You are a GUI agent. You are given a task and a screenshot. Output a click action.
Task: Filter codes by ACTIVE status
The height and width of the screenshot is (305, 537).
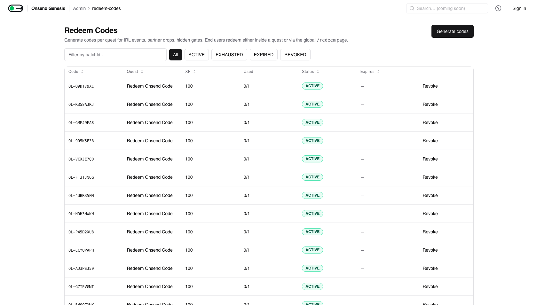click(197, 55)
